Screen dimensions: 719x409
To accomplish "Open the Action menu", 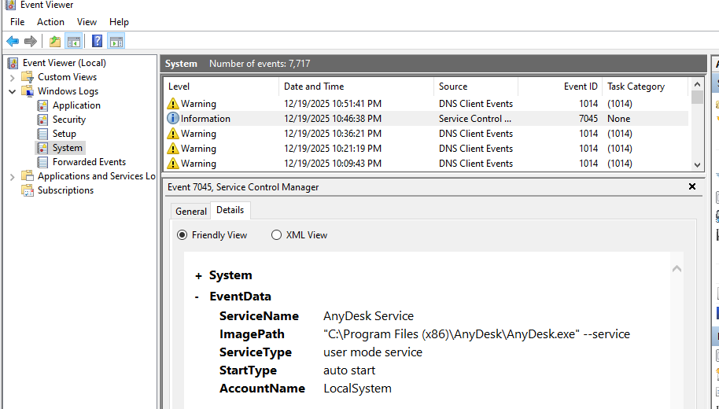I will 50,22.
